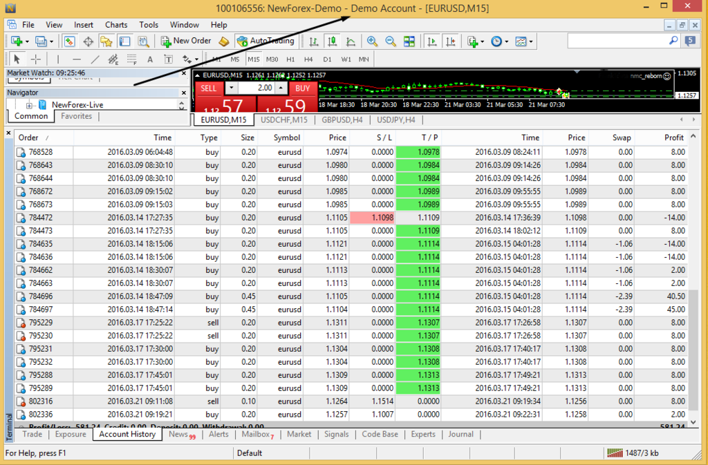Viewport: 708px width, 465px height.
Task: Open the Indicators dropdown arrow
Action: coord(483,41)
